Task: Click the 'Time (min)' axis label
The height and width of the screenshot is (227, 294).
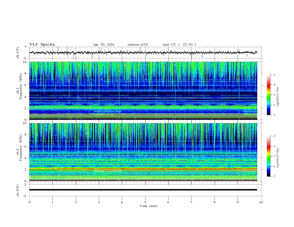Action: pos(148,206)
